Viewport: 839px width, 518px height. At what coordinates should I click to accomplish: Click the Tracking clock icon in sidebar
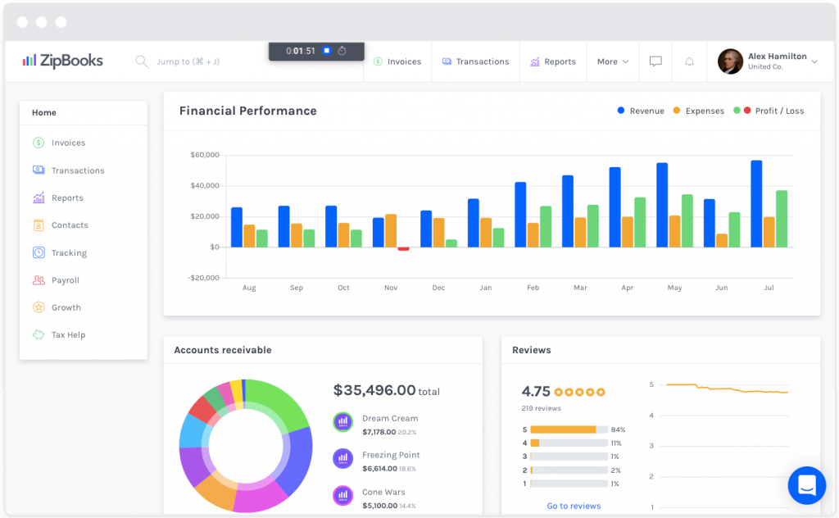point(39,252)
